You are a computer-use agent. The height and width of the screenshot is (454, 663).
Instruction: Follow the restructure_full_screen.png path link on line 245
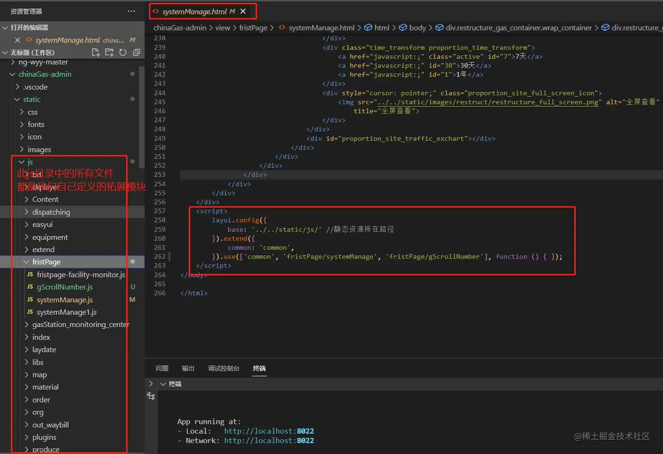[488, 102]
